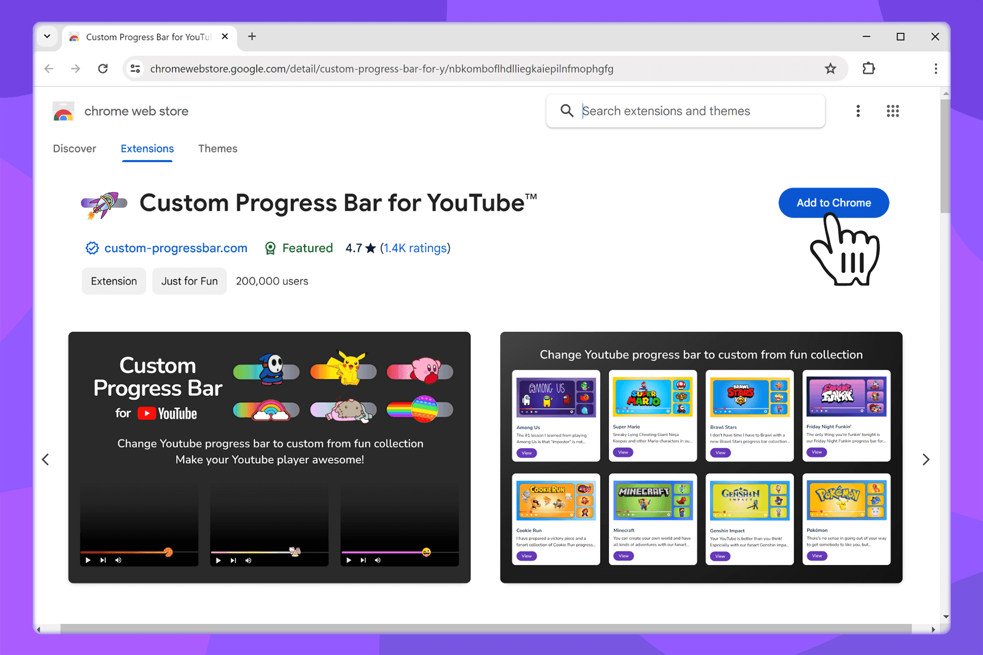Viewport: 983px width, 655px height.
Task: Click the chrome web store rainbow logo
Action: point(62,111)
